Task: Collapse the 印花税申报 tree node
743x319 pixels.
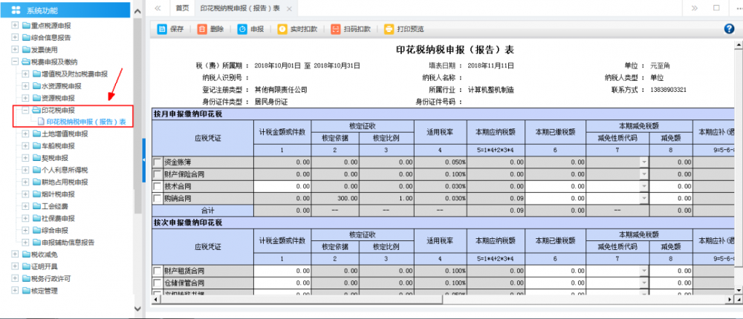Action: [25, 111]
